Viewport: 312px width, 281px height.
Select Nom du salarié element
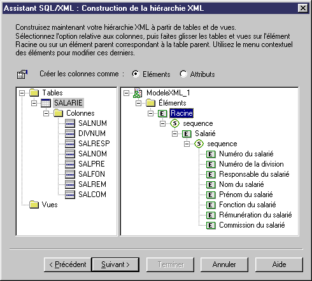coord(241,184)
